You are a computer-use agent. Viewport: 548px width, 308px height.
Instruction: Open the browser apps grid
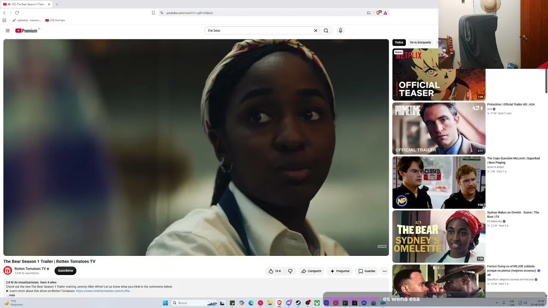coord(4,20)
